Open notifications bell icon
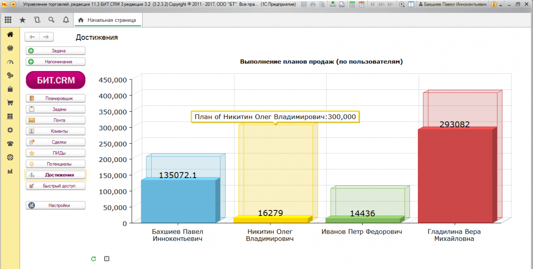Viewport: 533px width, 269px height. [66, 20]
